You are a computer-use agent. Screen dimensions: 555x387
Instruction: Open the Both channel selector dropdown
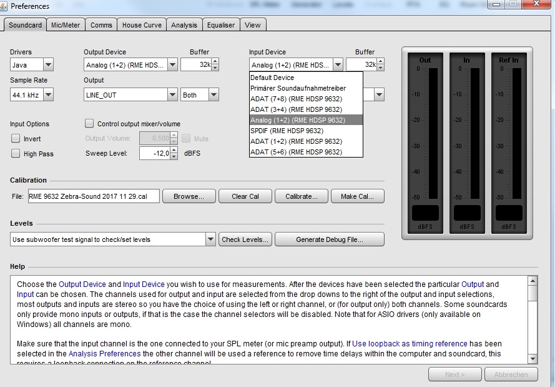pyautogui.click(x=214, y=95)
